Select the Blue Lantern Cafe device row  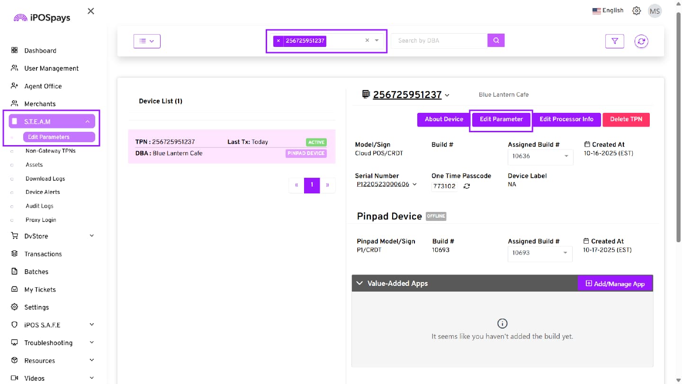tap(232, 147)
